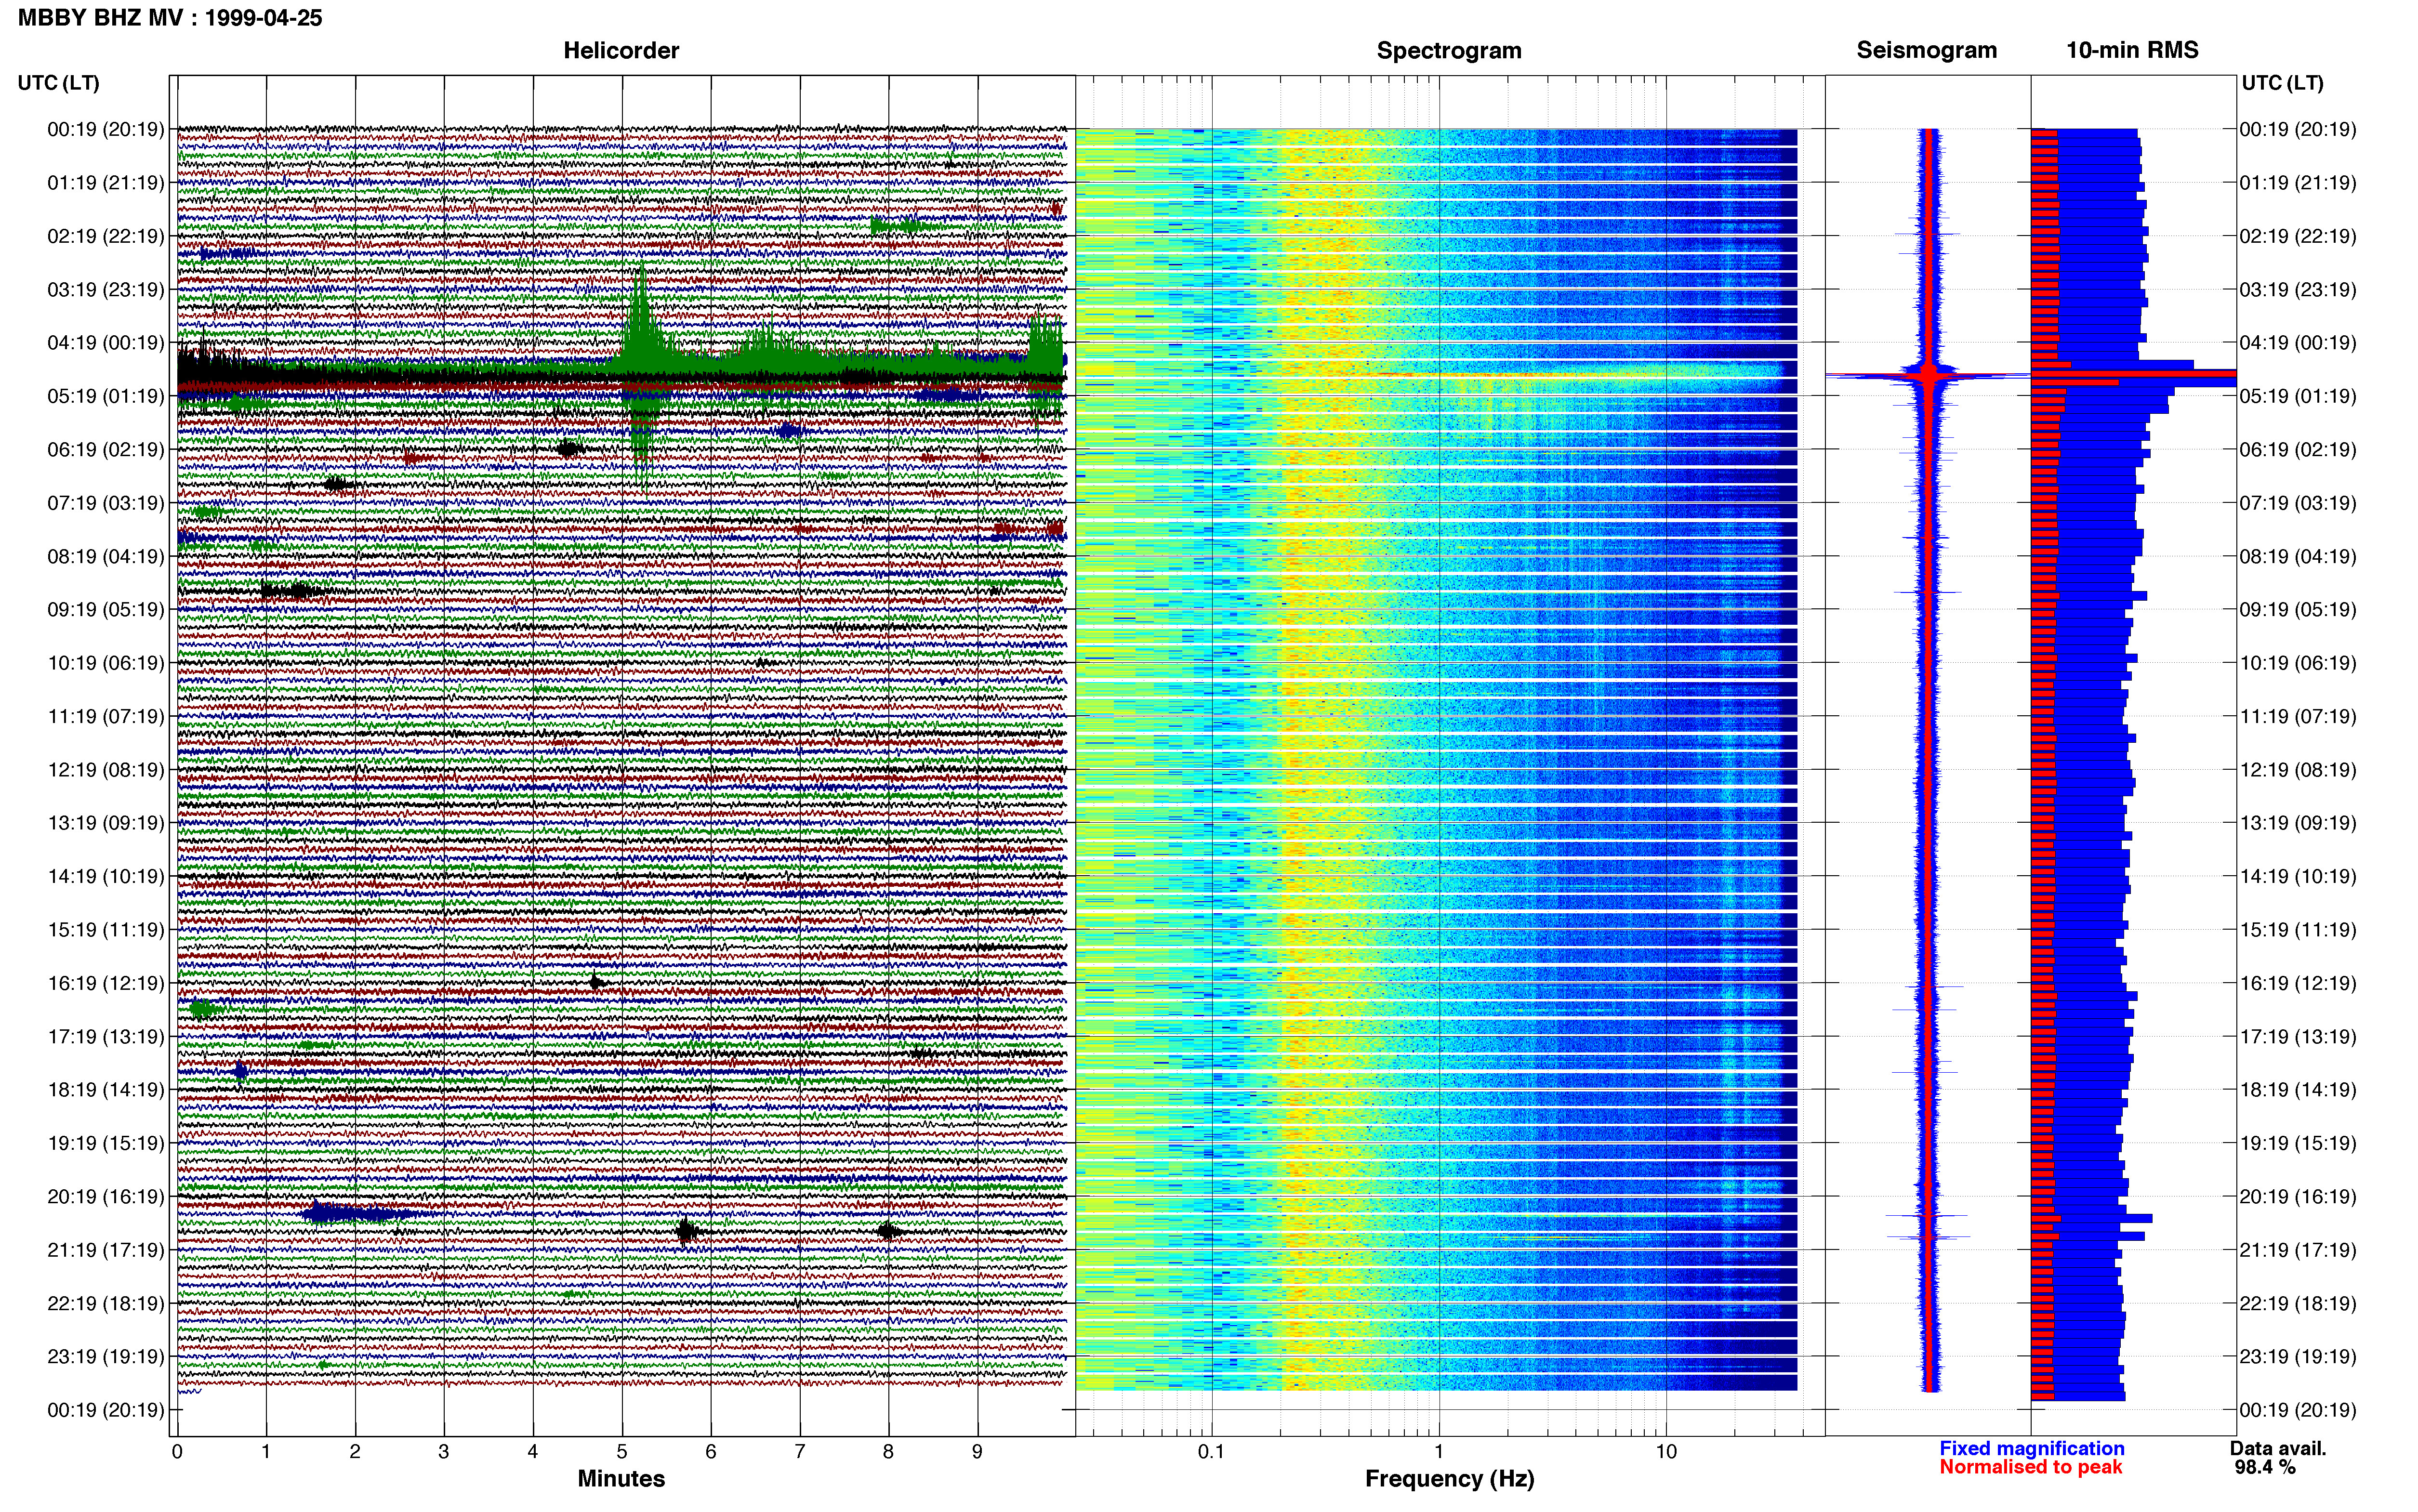Click the black burst event near minute 8 at 20:59

[888, 1231]
